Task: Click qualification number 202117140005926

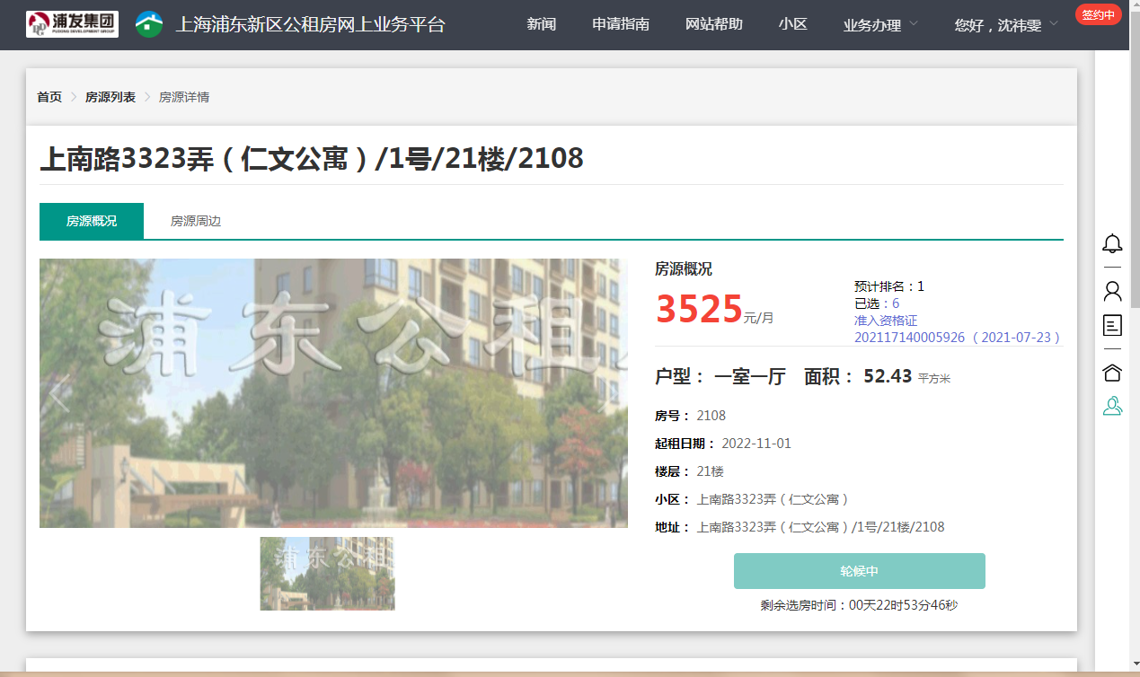Action: (909, 338)
